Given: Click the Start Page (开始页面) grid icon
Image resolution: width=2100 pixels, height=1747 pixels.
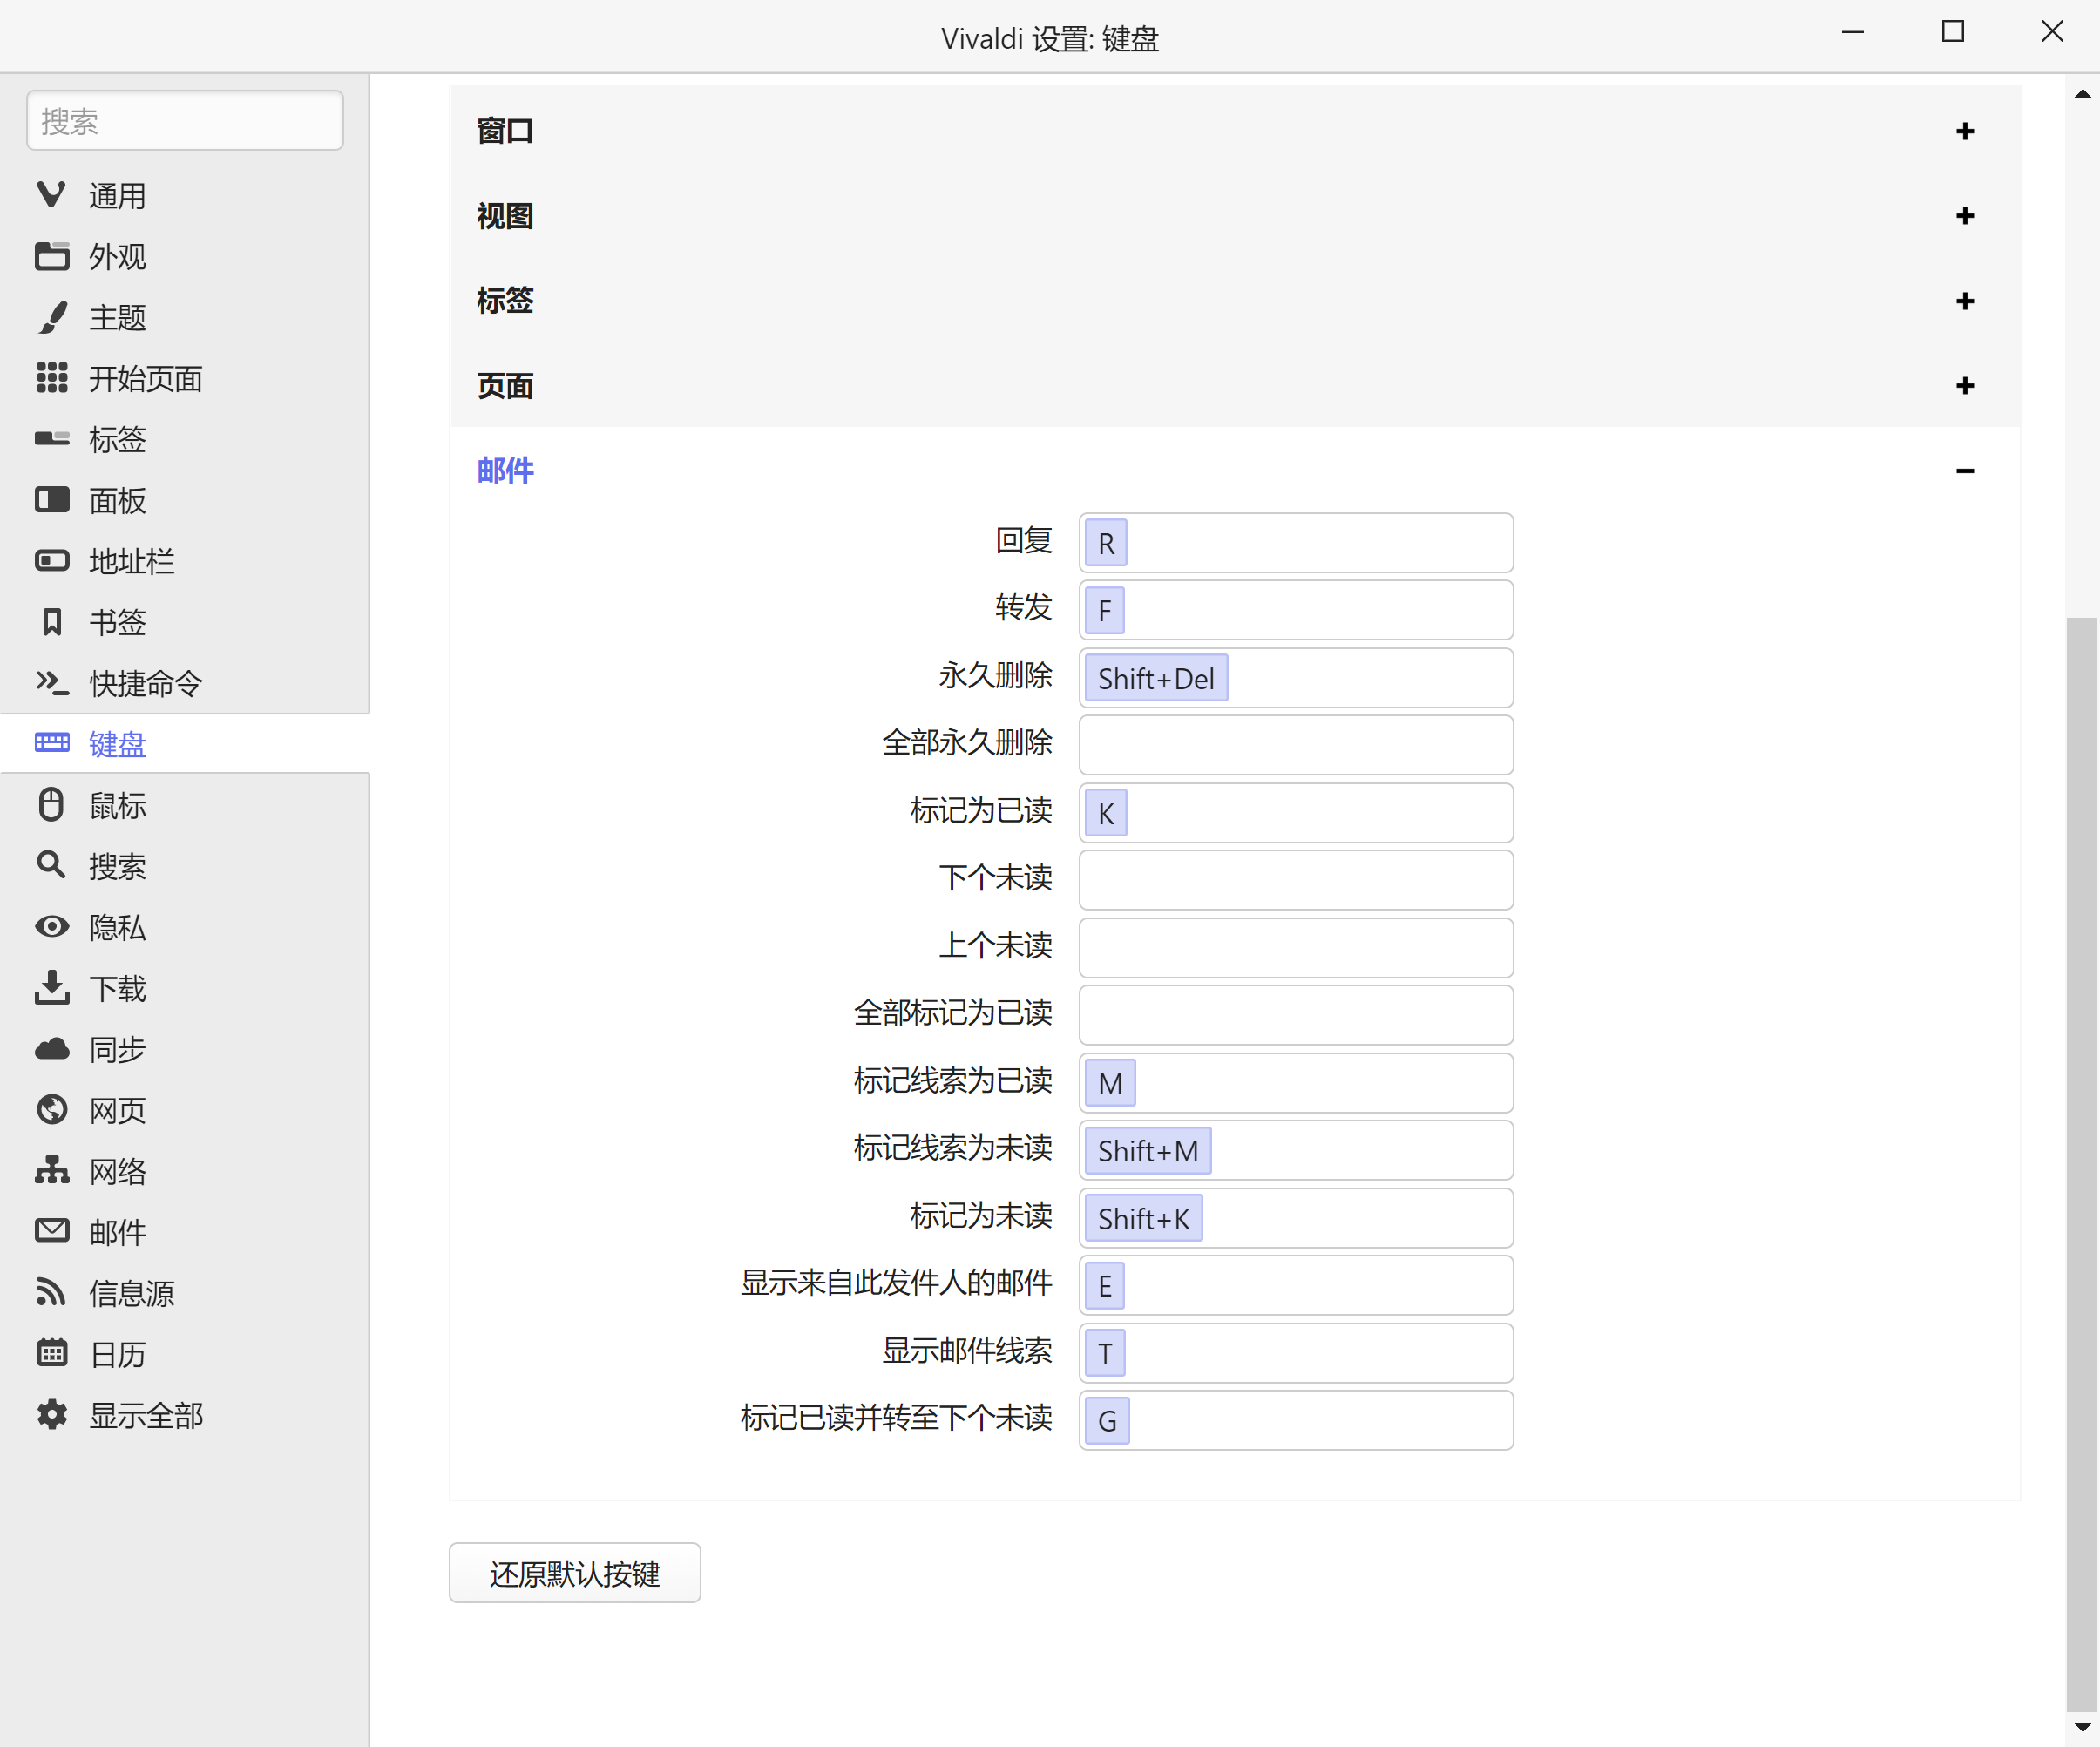Looking at the screenshot, I should 52,378.
